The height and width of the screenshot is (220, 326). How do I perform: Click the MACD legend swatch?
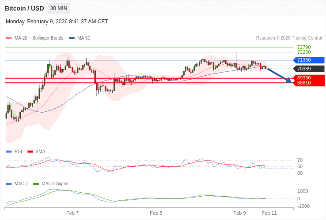coord(9,183)
